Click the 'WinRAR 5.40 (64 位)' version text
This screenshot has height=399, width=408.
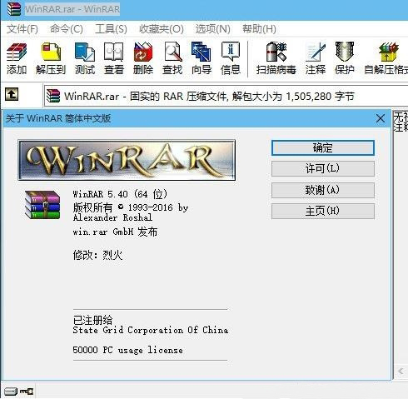[120, 194]
